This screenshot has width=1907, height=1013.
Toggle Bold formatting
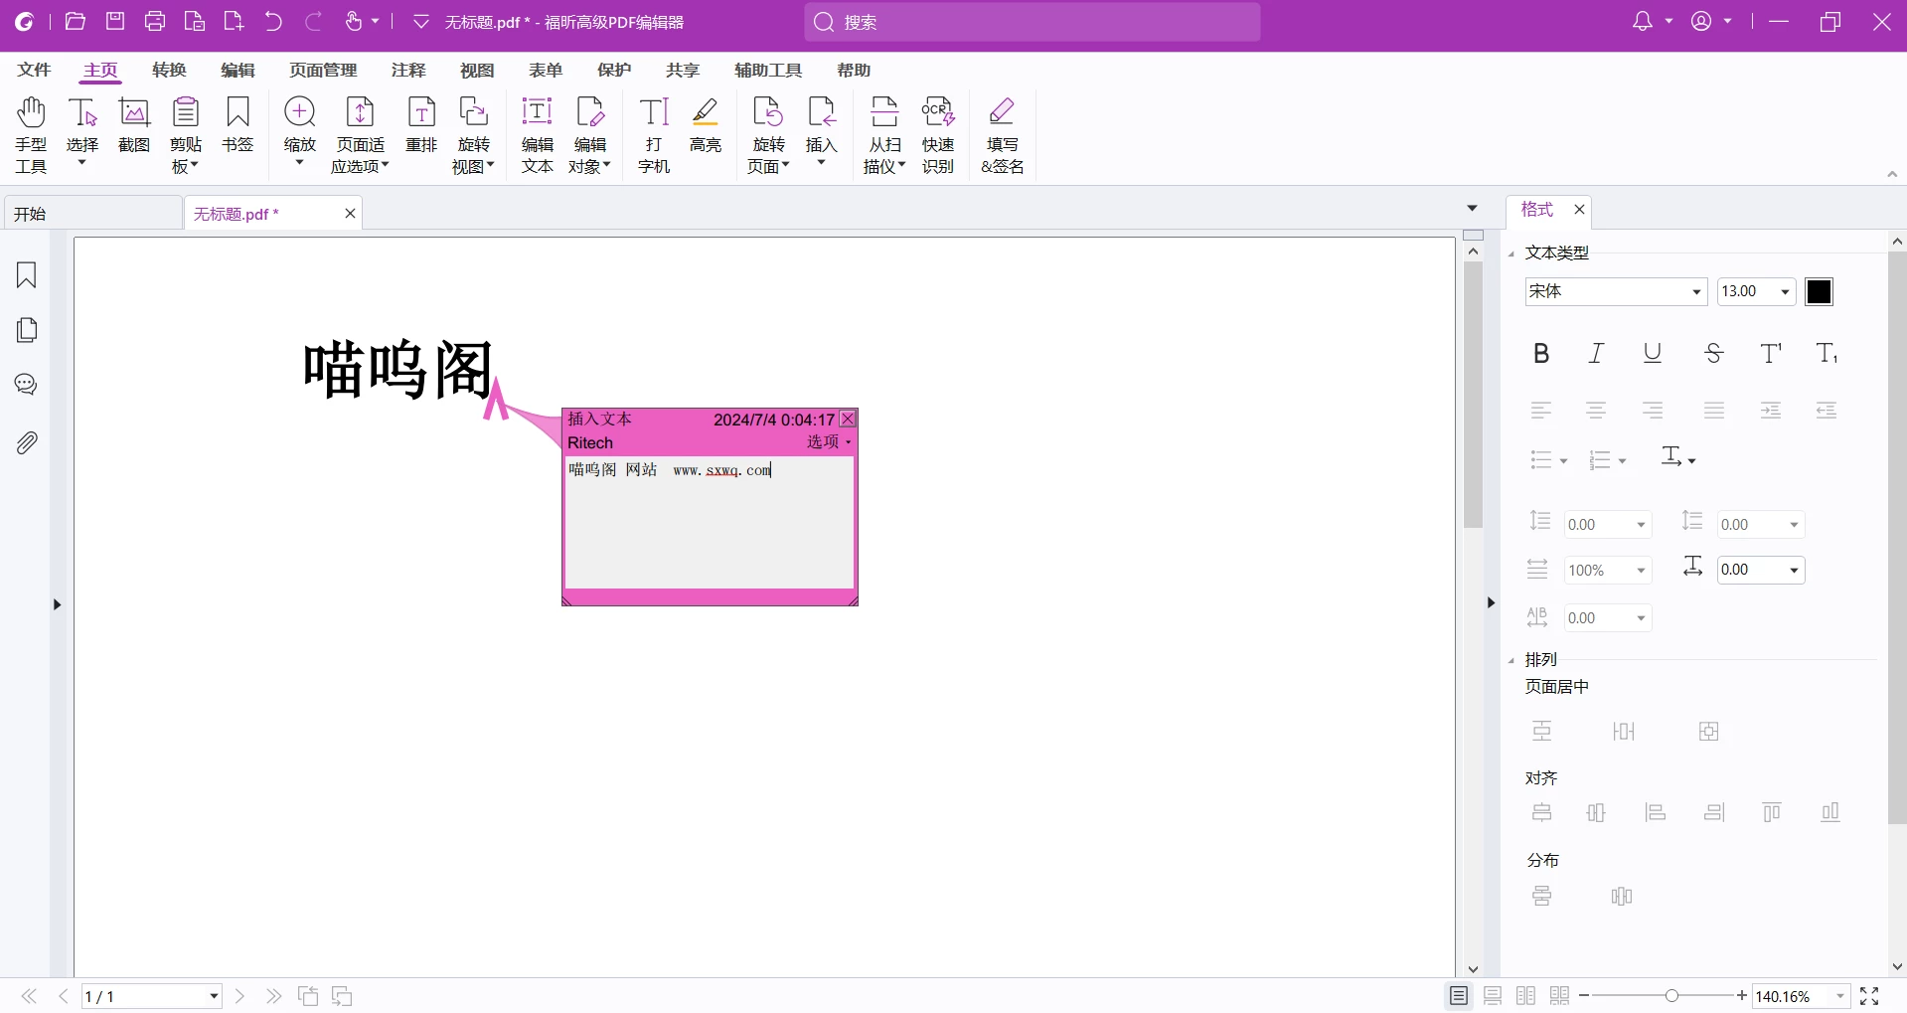1541,353
